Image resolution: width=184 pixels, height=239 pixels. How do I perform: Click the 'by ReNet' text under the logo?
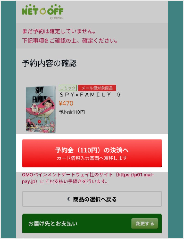pos(56,18)
